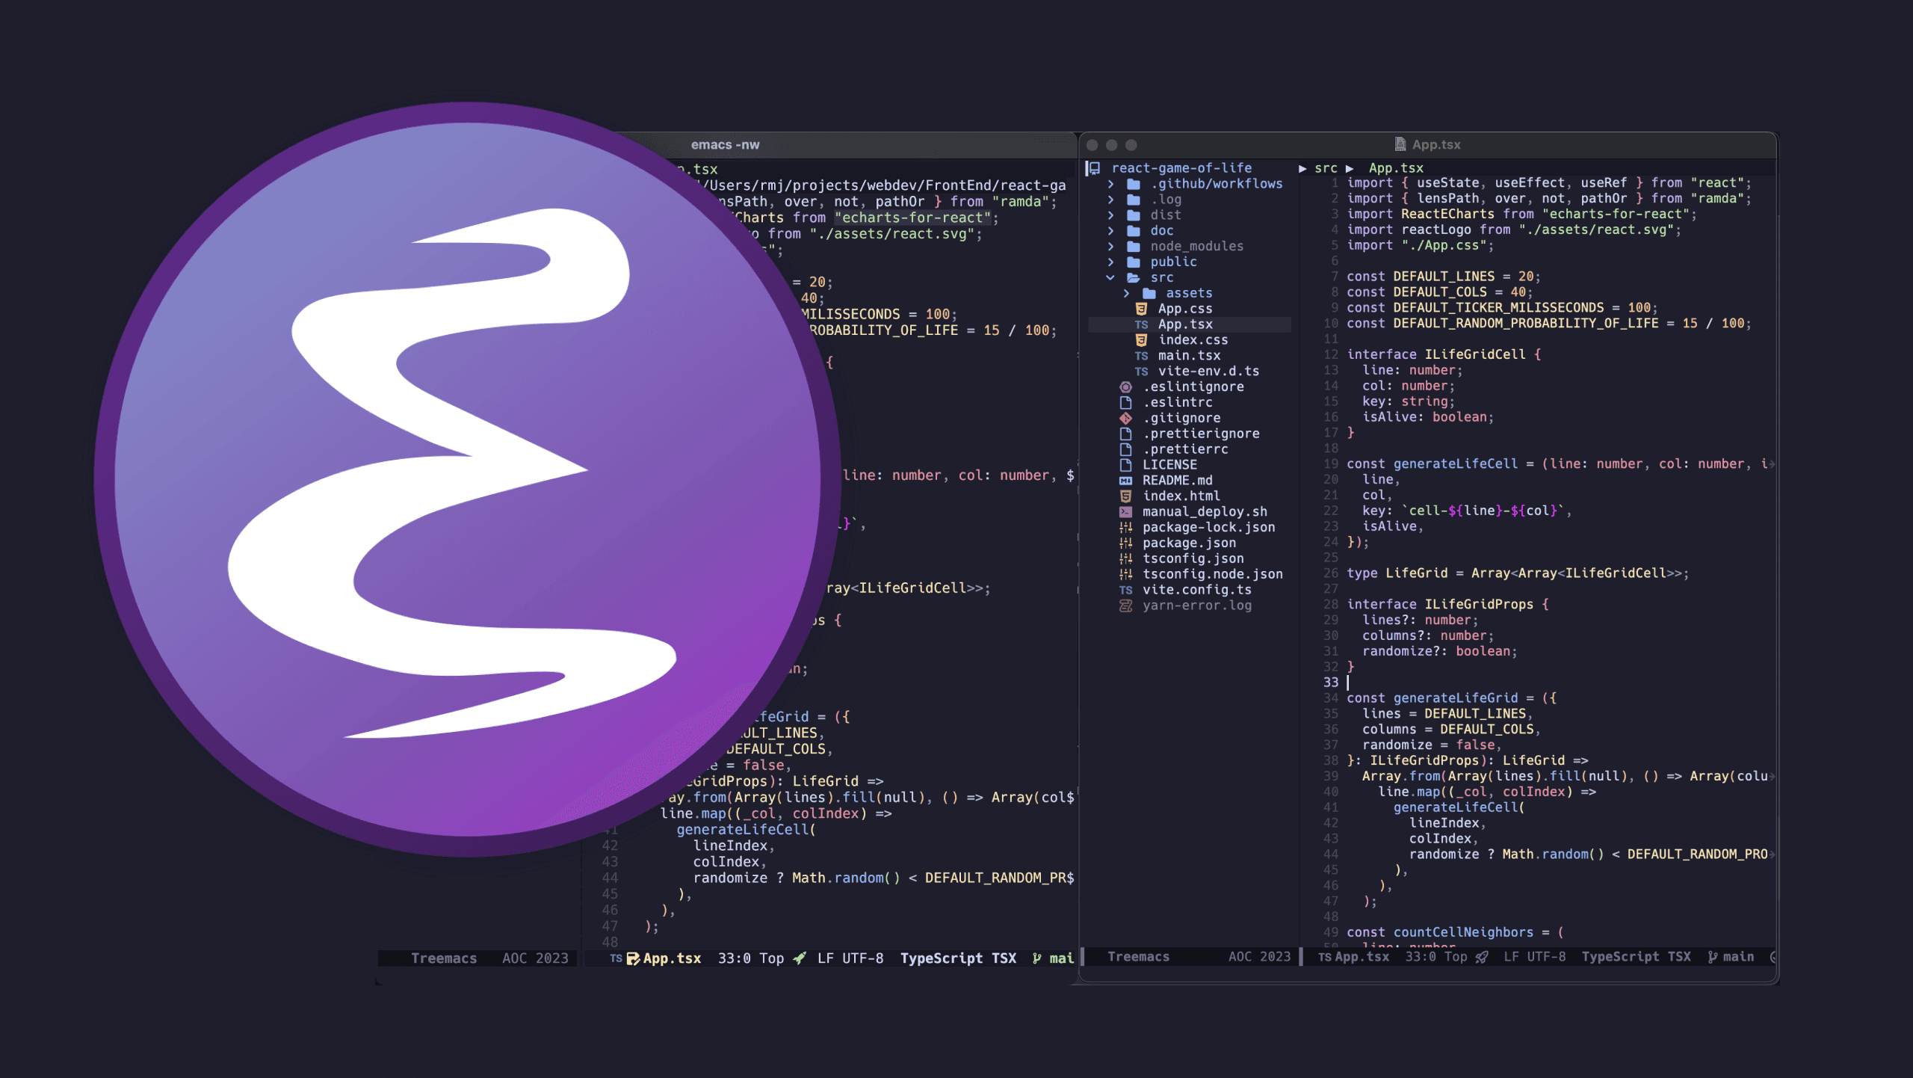Click the ESLint icon beside .eslintignore
Image resolution: width=1913 pixels, height=1078 pixels.
1125,387
